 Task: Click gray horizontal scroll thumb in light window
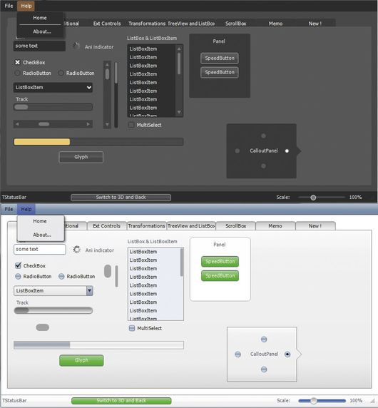42,327
